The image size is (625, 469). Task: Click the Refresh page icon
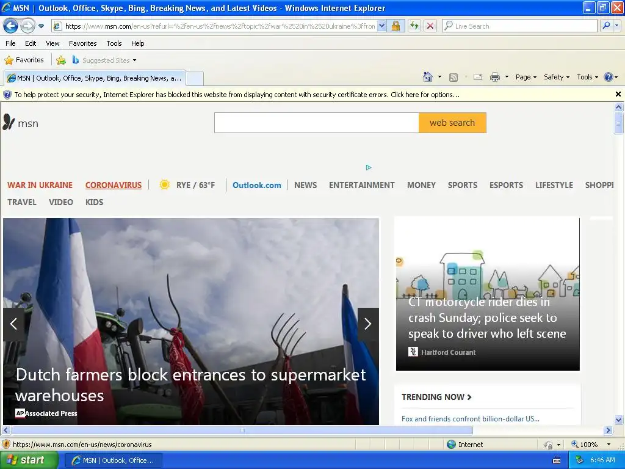414,26
